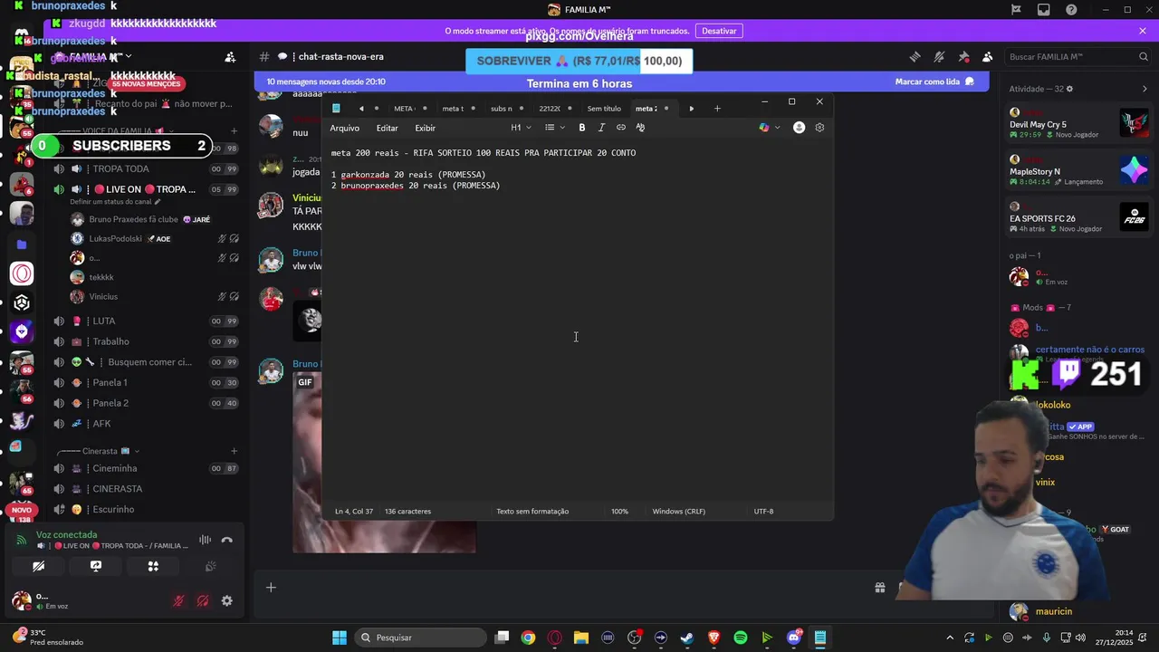1159x652 pixels.
Task: Open the Windows Start menu
Action: tap(339, 638)
